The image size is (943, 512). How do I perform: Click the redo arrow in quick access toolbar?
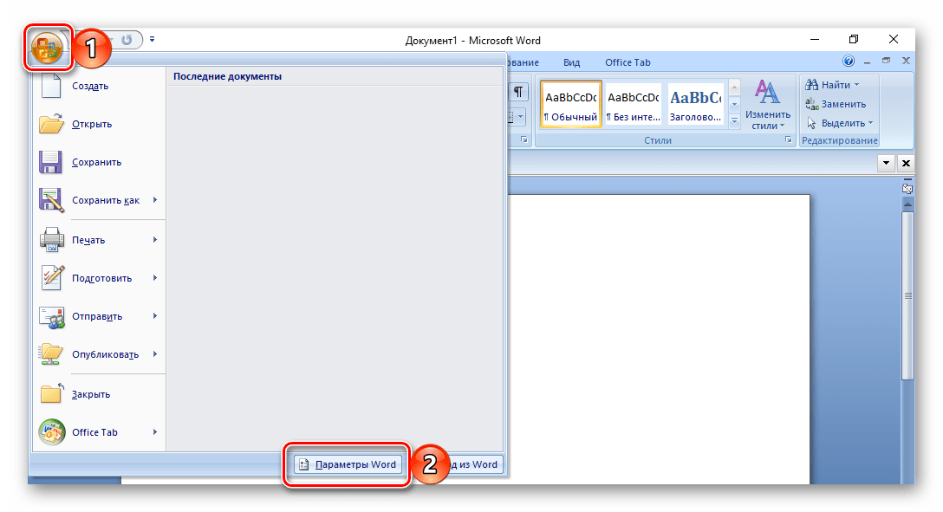pyautogui.click(x=127, y=40)
